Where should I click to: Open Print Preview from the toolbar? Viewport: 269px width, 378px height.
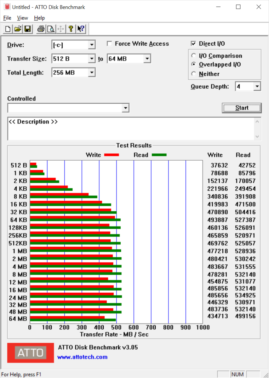[50, 29]
